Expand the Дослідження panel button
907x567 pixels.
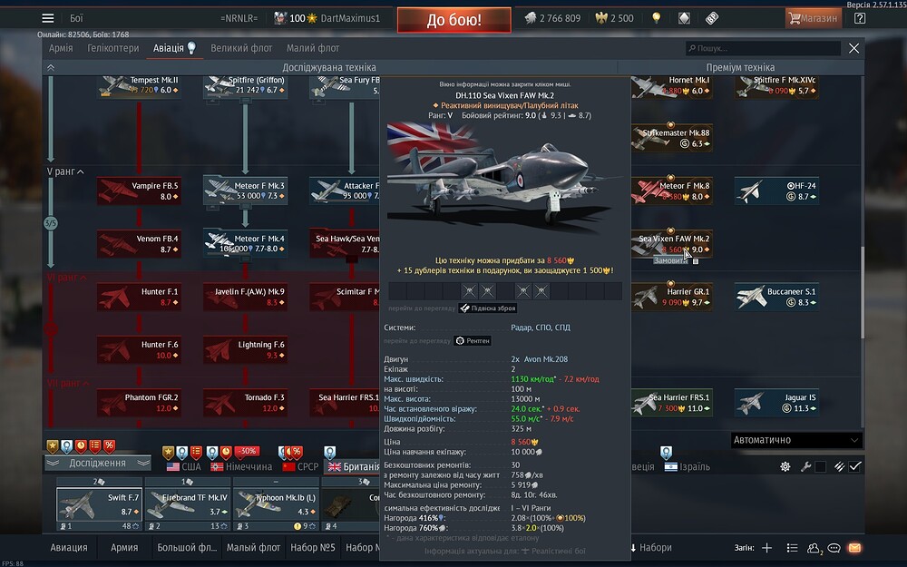click(98, 463)
